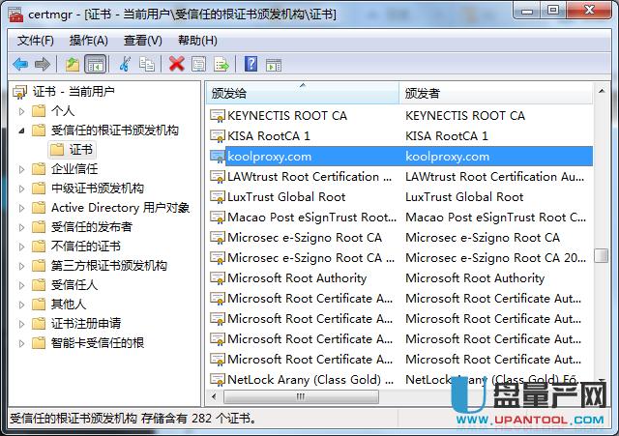Click KEYNECTIS ROOT CA certificate icon

pos(218,116)
